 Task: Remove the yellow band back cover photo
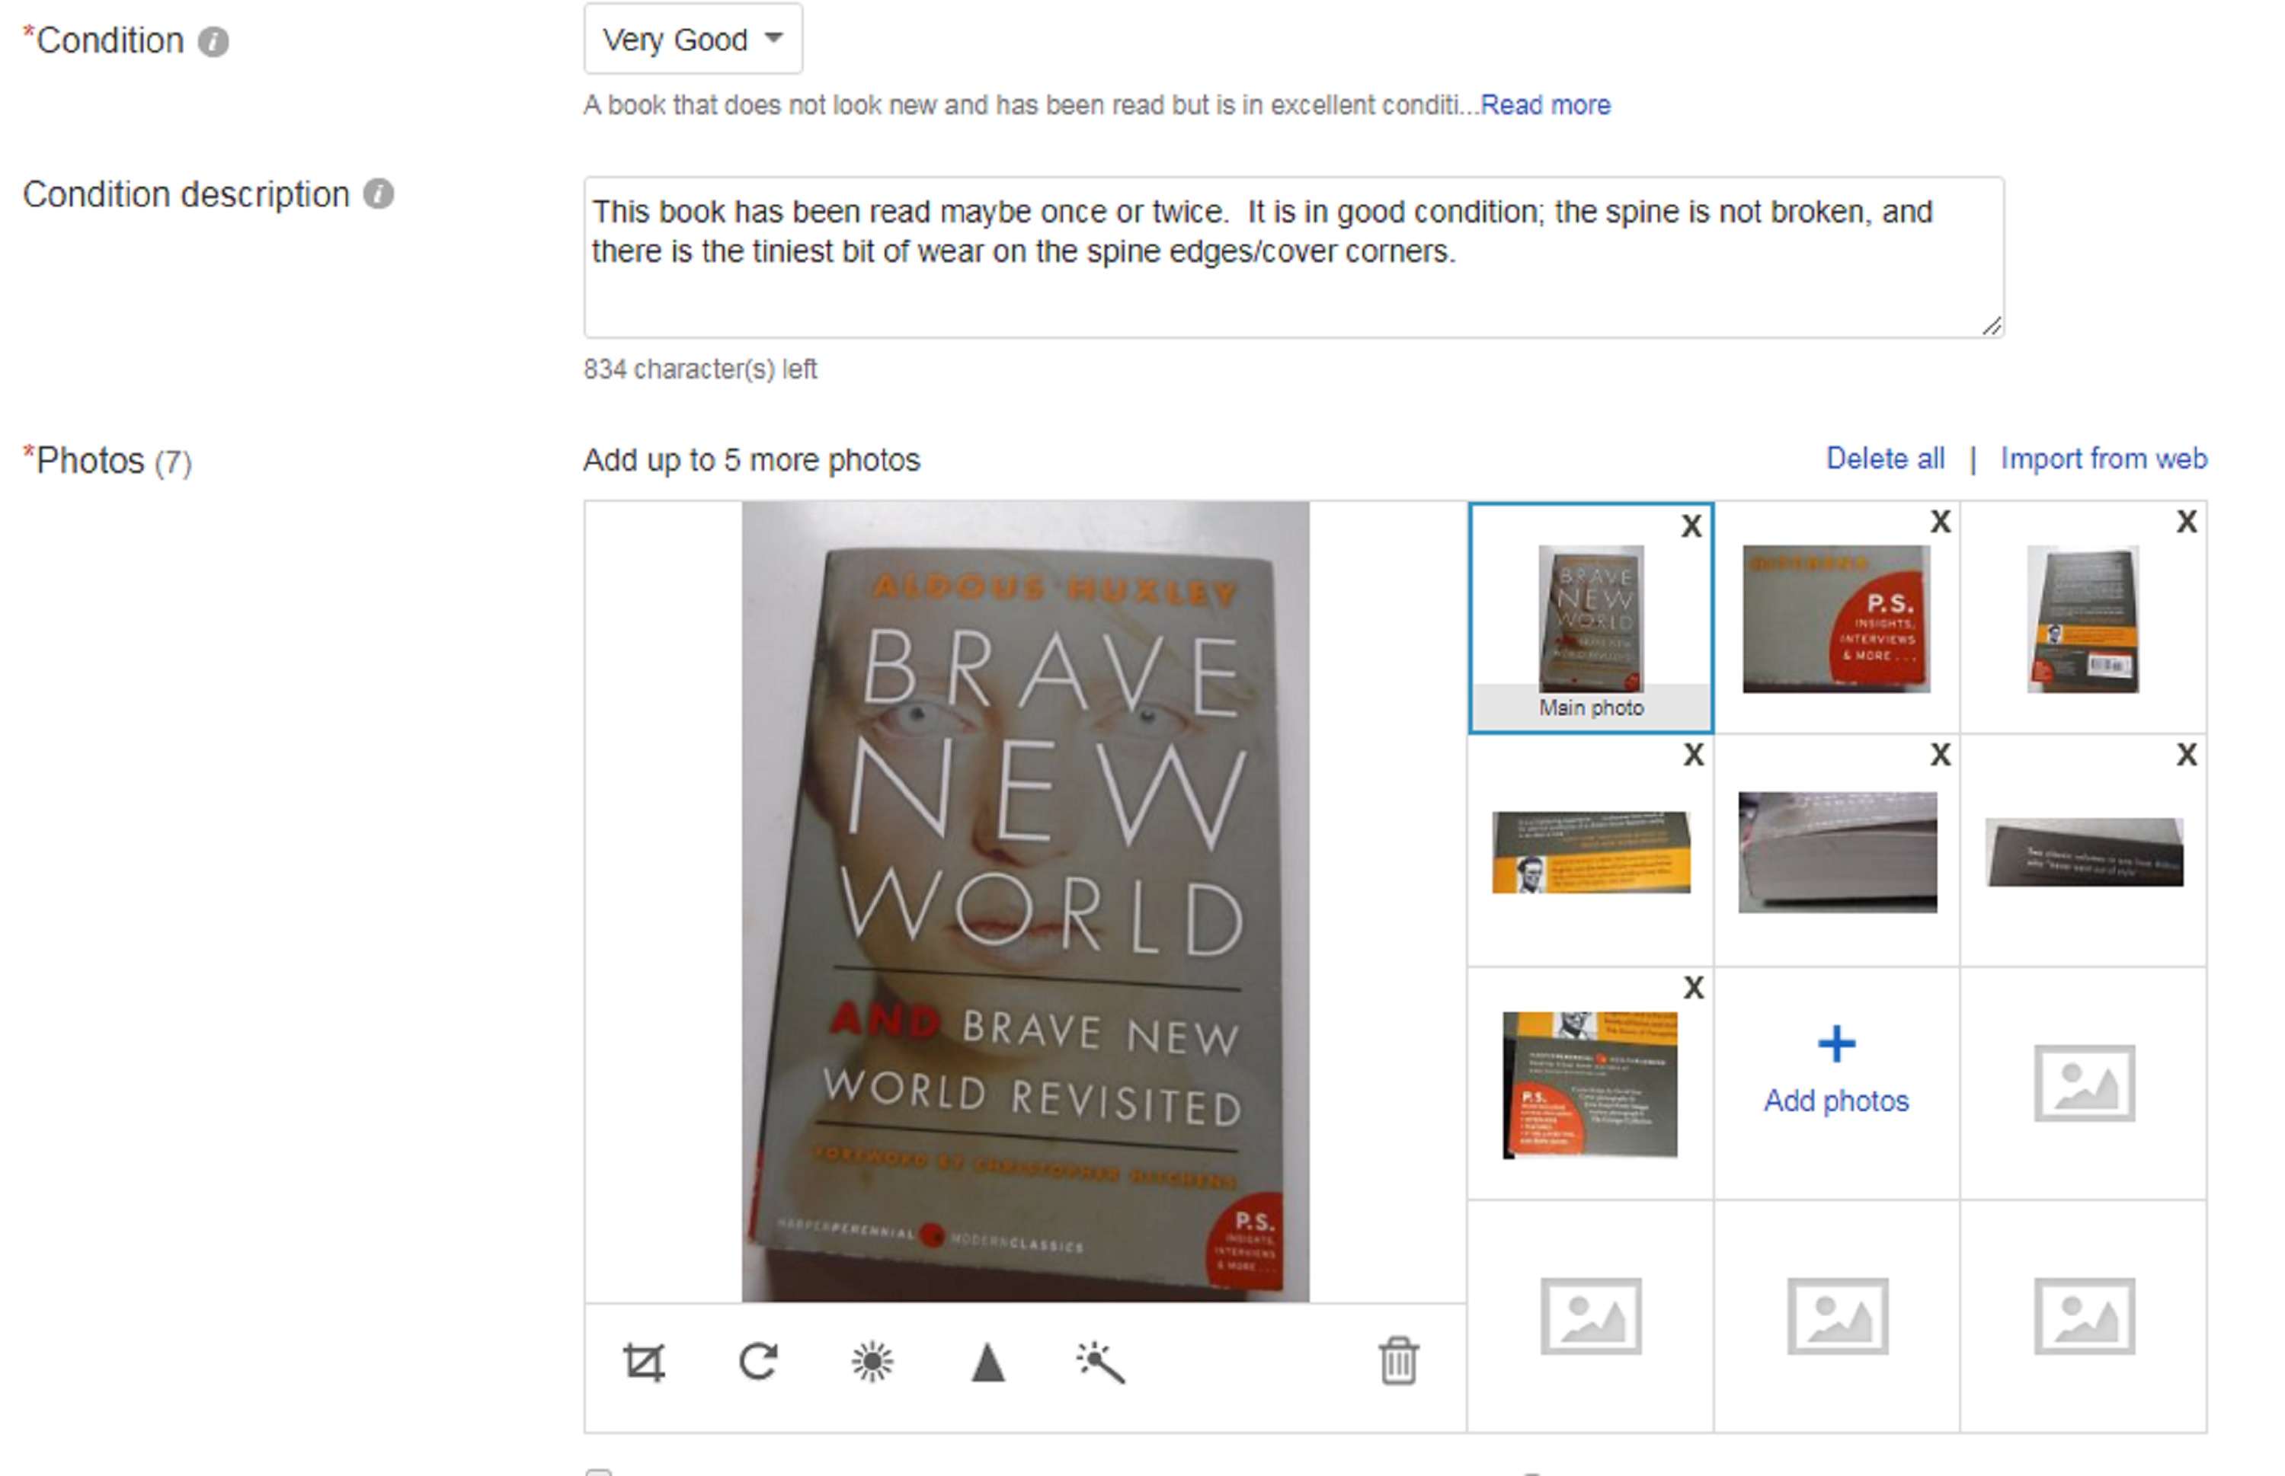1694,754
